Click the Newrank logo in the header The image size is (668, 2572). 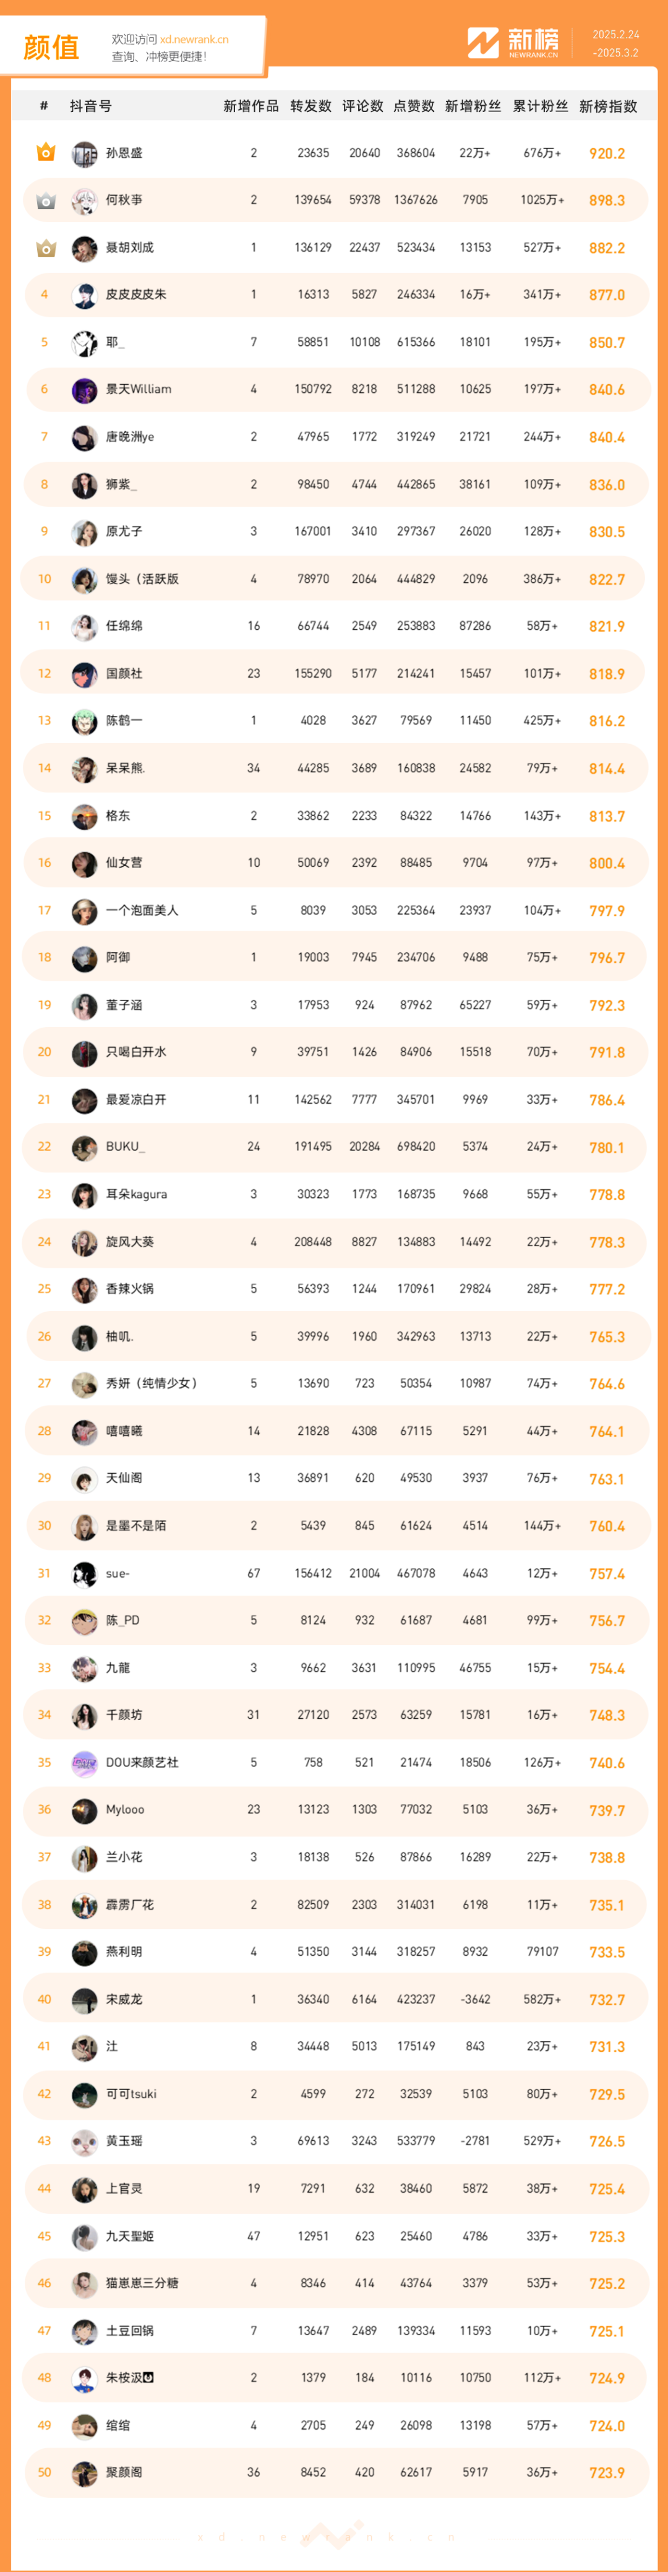tap(513, 43)
